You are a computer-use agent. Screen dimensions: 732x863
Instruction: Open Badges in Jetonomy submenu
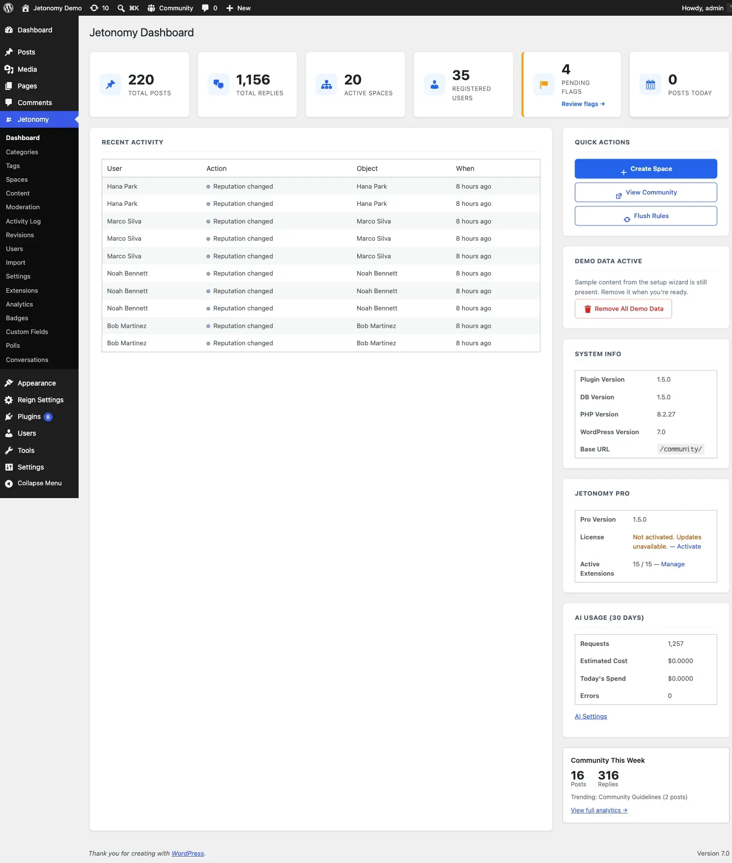coord(17,318)
